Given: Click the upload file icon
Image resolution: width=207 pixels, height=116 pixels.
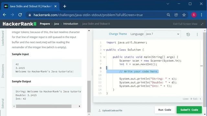Looking at the screenshot, I should coord(100,111).
